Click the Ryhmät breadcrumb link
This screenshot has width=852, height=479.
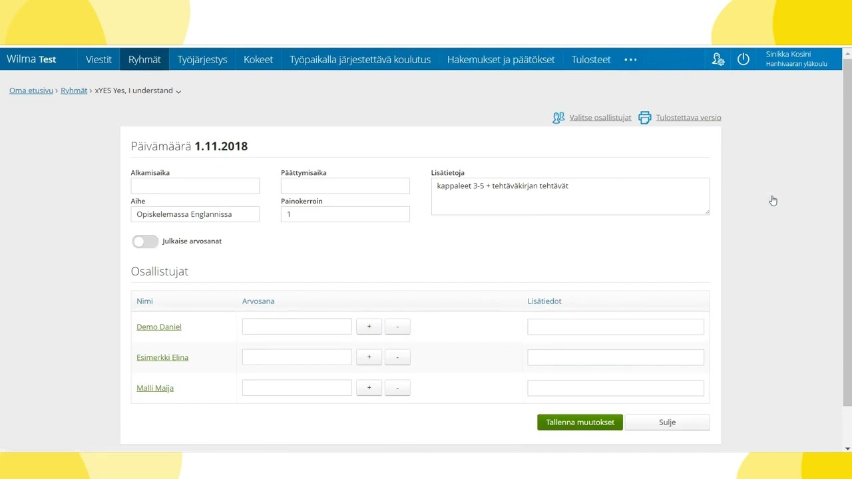point(74,90)
